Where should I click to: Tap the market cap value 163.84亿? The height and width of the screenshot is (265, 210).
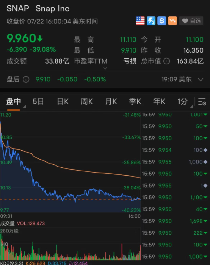[x=190, y=61]
